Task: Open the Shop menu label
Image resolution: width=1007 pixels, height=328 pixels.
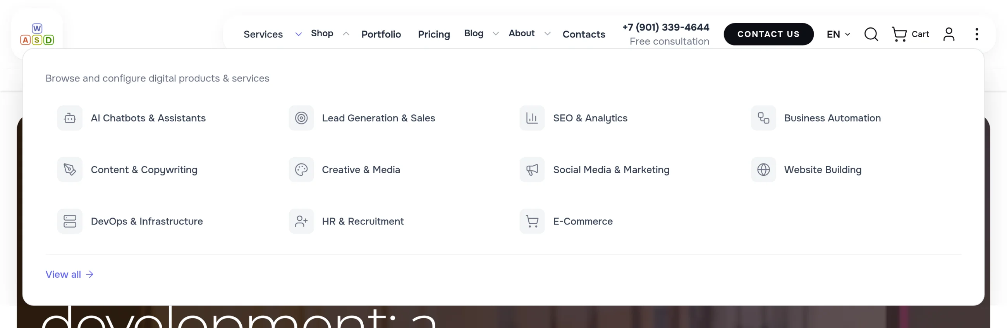Action: [x=322, y=34]
